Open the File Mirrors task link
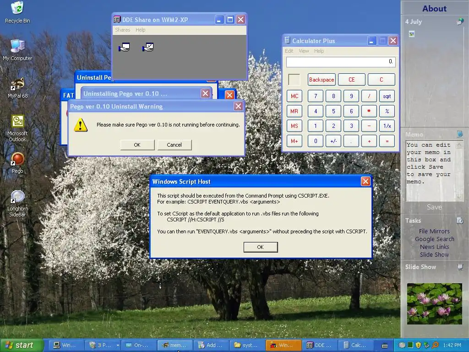The width and height of the screenshot is (469, 352). pos(434,231)
